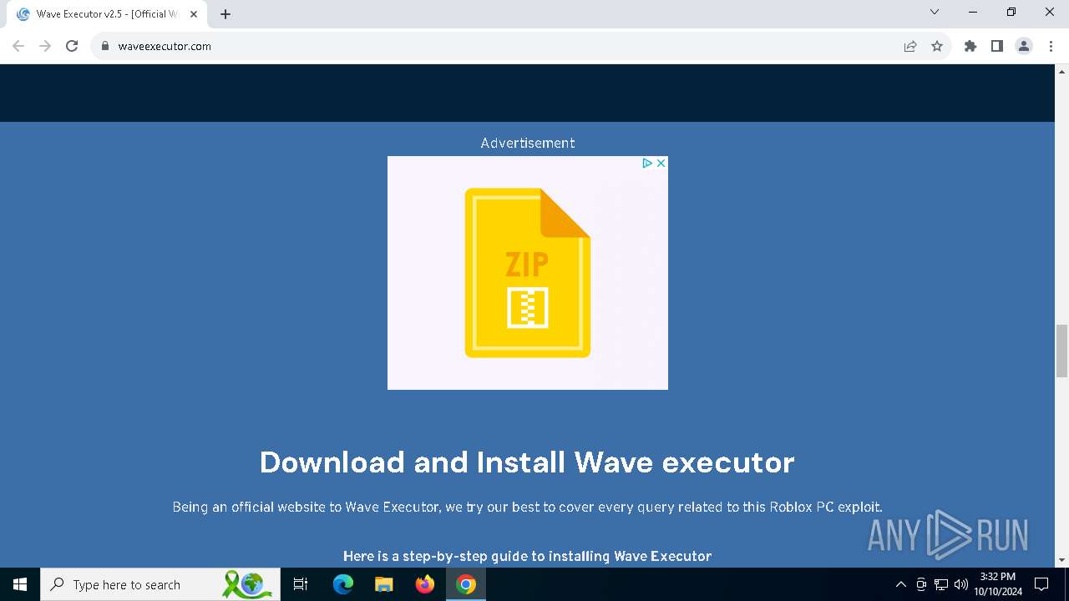Open Task View in taskbar
This screenshot has width=1069, height=601.
[301, 584]
